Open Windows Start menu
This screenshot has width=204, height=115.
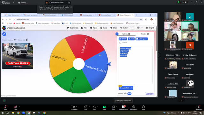3,113
